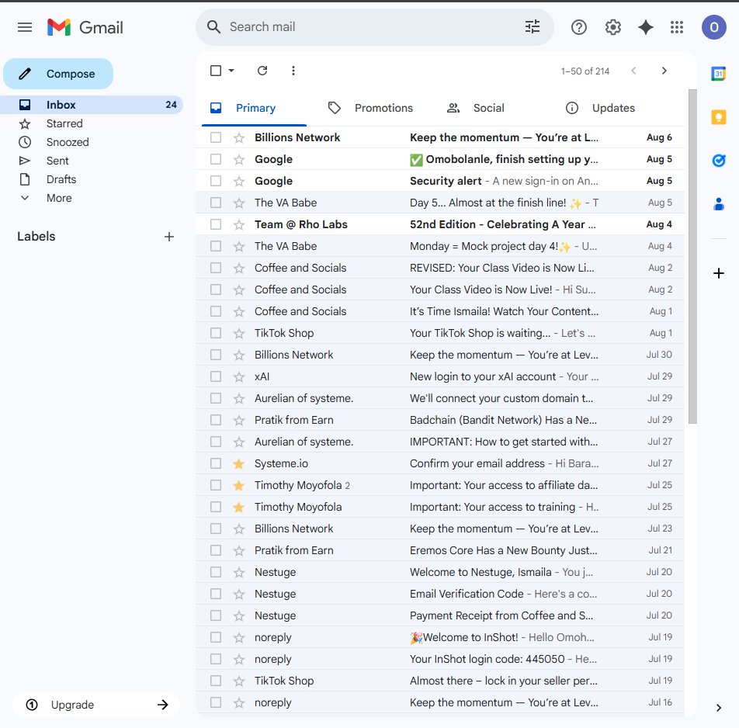
Task: Star the TikTok Shop Aug 1 email
Action: tap(239, 334)
